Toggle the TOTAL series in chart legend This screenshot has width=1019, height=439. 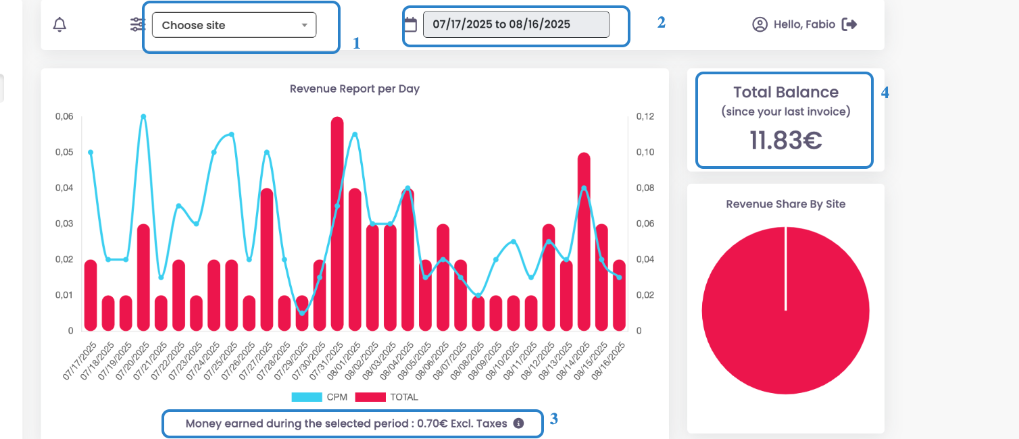[x=404, y=397]
